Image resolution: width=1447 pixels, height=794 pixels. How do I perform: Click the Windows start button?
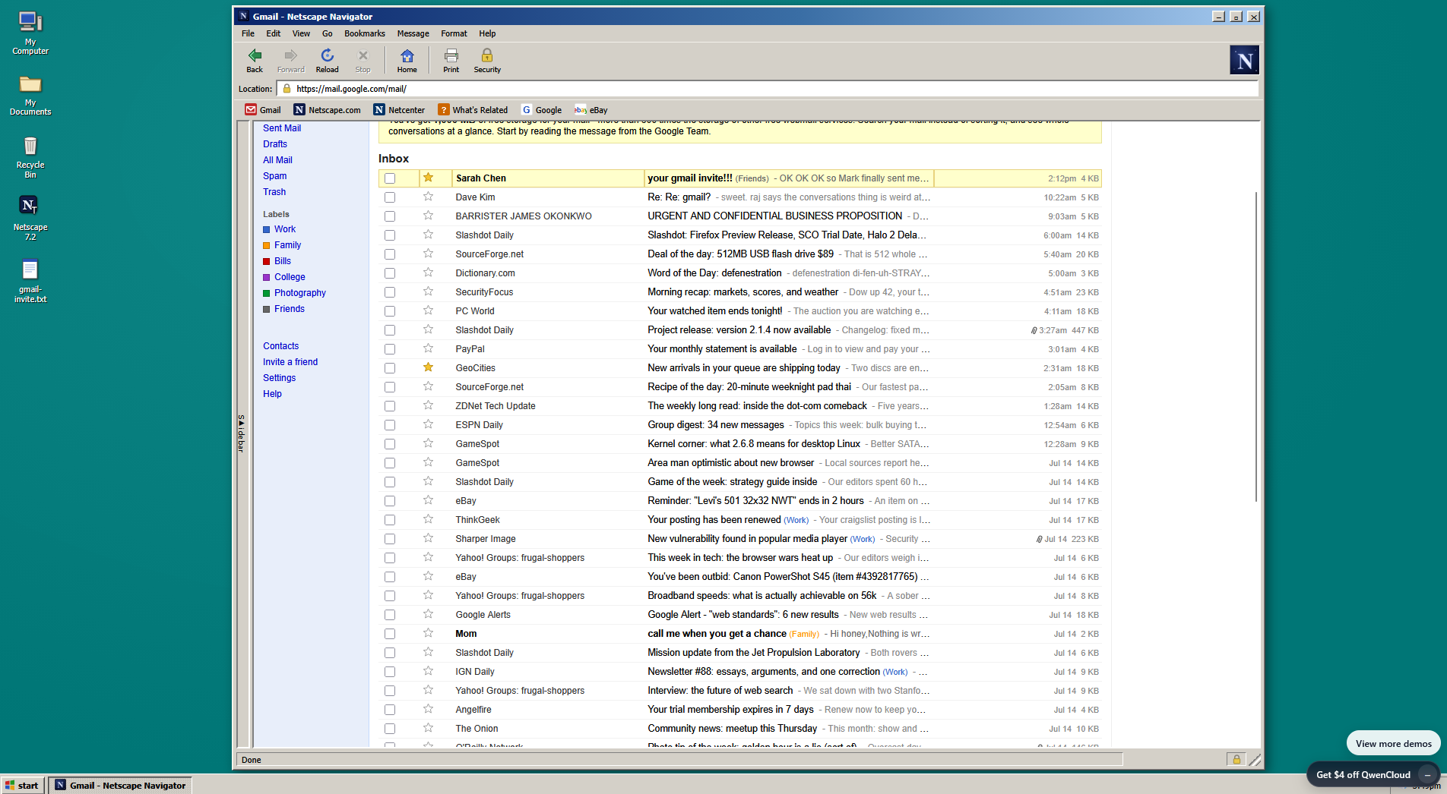pos(22,785)
